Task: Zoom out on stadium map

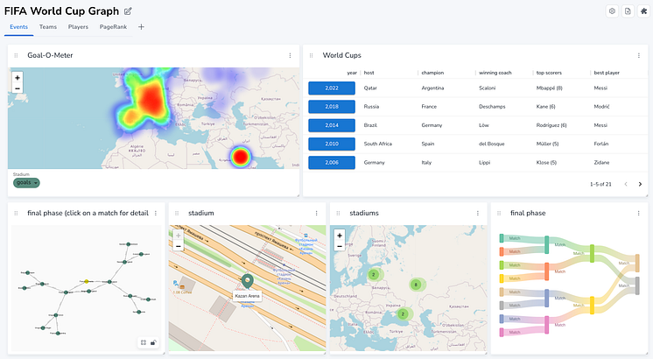Action: click(179, 246)
